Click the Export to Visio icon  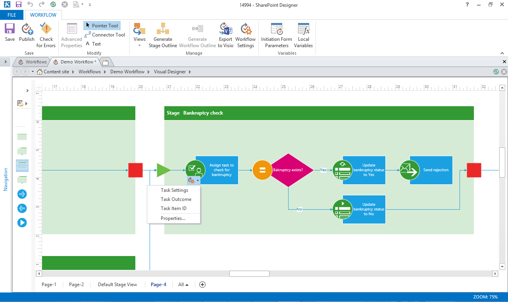(x=225, y=35)
